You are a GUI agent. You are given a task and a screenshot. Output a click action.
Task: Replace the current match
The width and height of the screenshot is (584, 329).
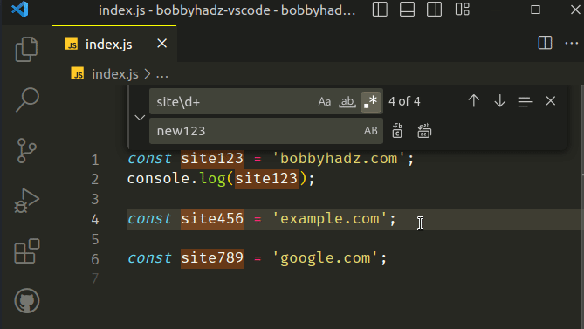click(397, 131)
